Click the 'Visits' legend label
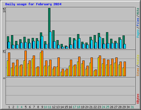 pos(138,60)
